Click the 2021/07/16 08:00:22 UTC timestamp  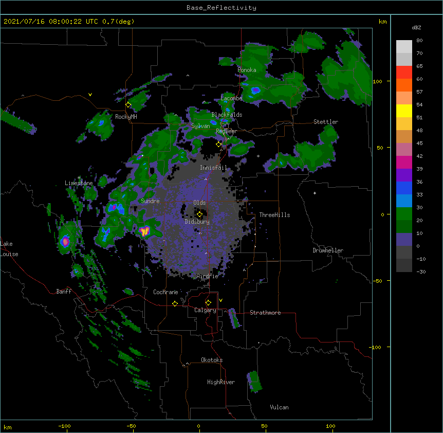coord(50,22)
